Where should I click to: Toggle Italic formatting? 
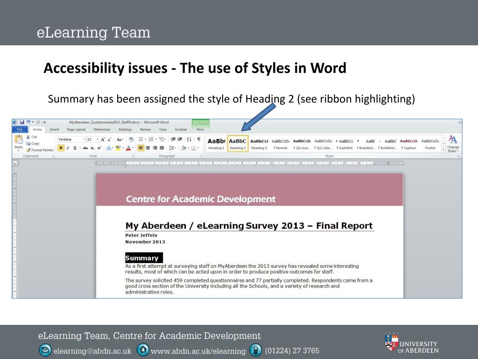tap(68, 148)
